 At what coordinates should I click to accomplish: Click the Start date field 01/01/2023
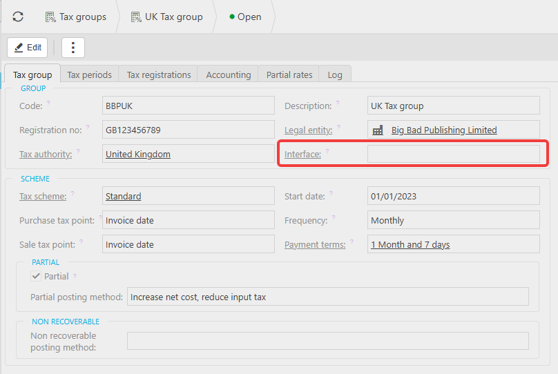pos(453,196)
